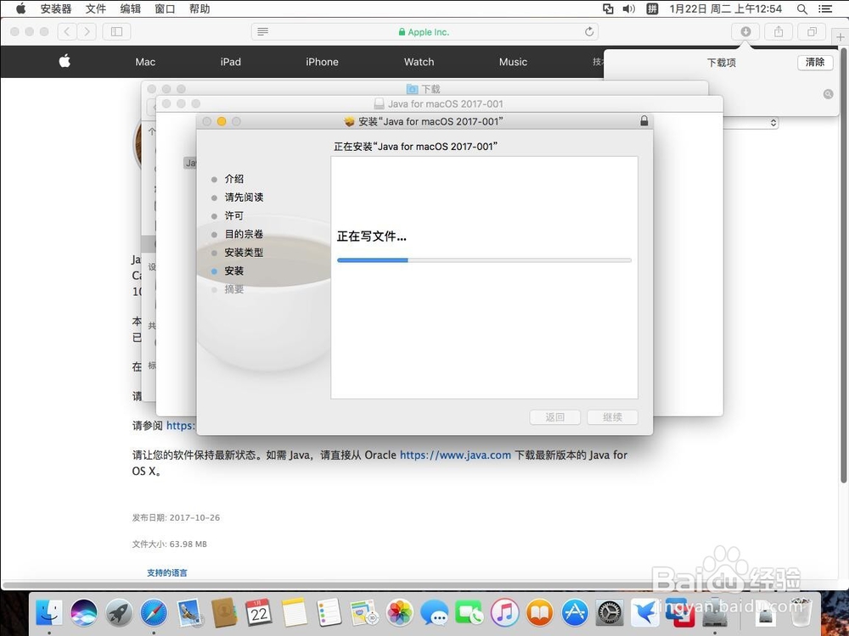Image resolution: width=849 pixels, height=636 pixels.
Task: Open the https://www.java.com link
Action: (x=455, y=455)
